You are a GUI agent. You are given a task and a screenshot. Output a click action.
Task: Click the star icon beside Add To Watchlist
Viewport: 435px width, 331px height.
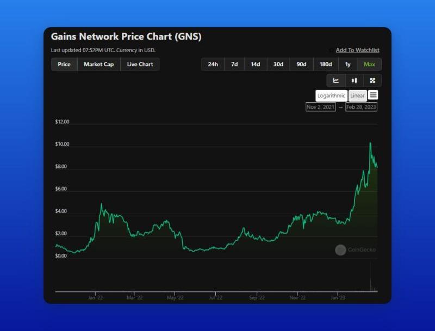[x=331, y=51]
